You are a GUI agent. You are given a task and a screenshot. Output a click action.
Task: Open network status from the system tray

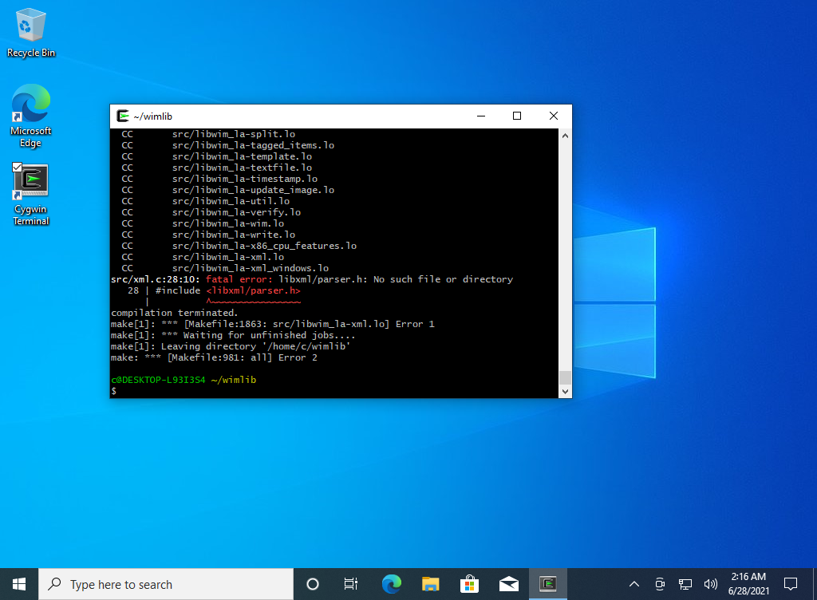click(x=685, y=583)
